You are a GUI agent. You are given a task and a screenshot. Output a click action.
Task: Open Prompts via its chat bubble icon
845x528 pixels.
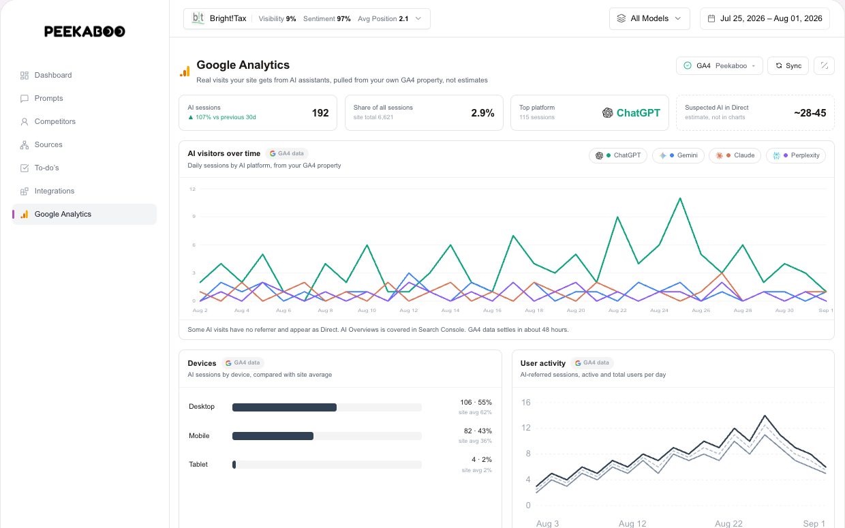tap(25, 98)
